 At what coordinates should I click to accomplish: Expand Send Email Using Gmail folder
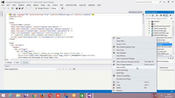point(149,26)
